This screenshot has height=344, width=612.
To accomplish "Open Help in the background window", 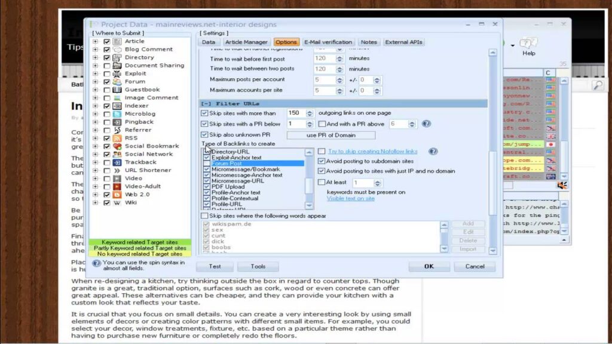I will 529,47.
